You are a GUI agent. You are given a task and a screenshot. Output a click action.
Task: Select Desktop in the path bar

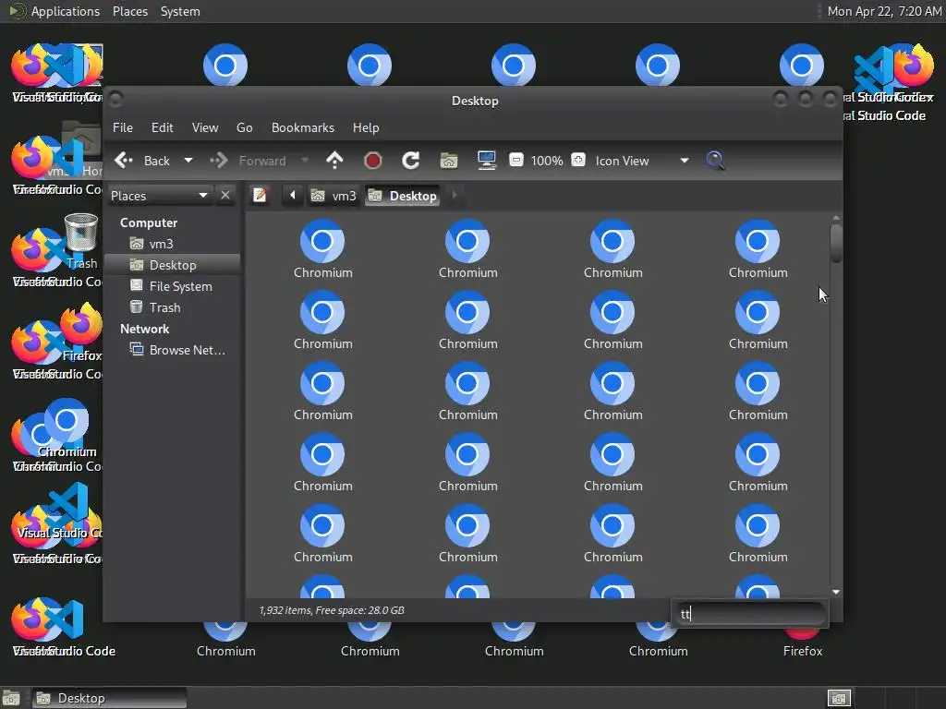tap(402, 196)
